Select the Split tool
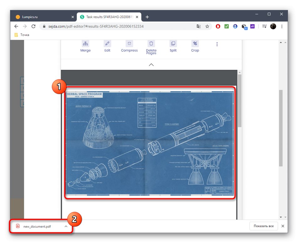Image resolution: width=298 pixels, height=243 pixels. 173,46
